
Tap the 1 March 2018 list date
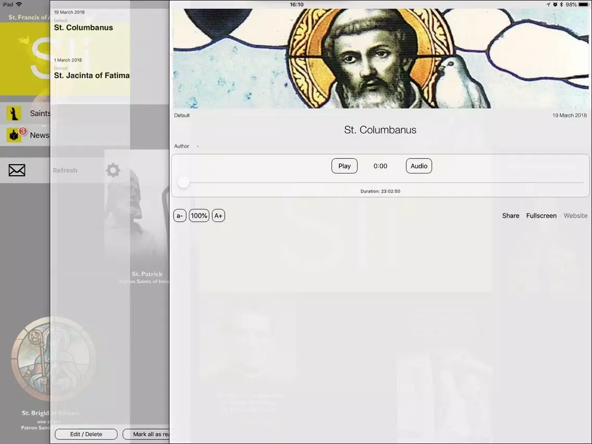coord(68,60)
